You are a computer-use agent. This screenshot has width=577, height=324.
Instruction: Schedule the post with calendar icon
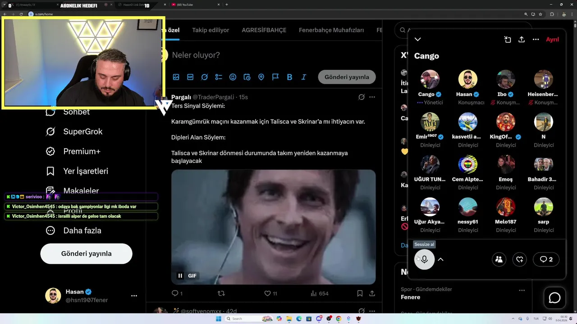247,77
